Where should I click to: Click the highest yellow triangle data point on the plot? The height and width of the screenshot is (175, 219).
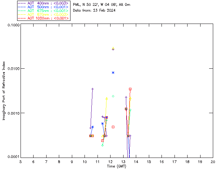(x=113, y=48)
